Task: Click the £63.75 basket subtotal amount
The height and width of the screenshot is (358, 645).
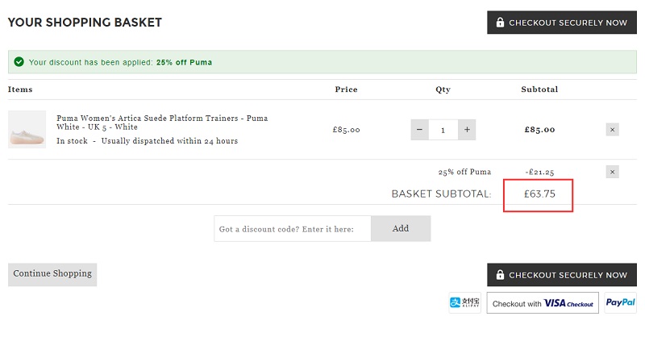Action: coord(539,194)
